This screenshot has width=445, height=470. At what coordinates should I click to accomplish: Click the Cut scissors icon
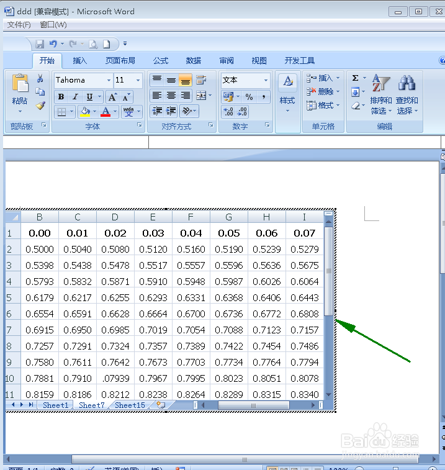tap(40, 78)
